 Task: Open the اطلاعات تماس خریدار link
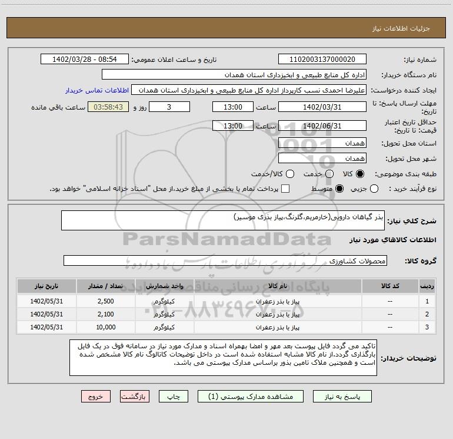[x=97, y=90]
